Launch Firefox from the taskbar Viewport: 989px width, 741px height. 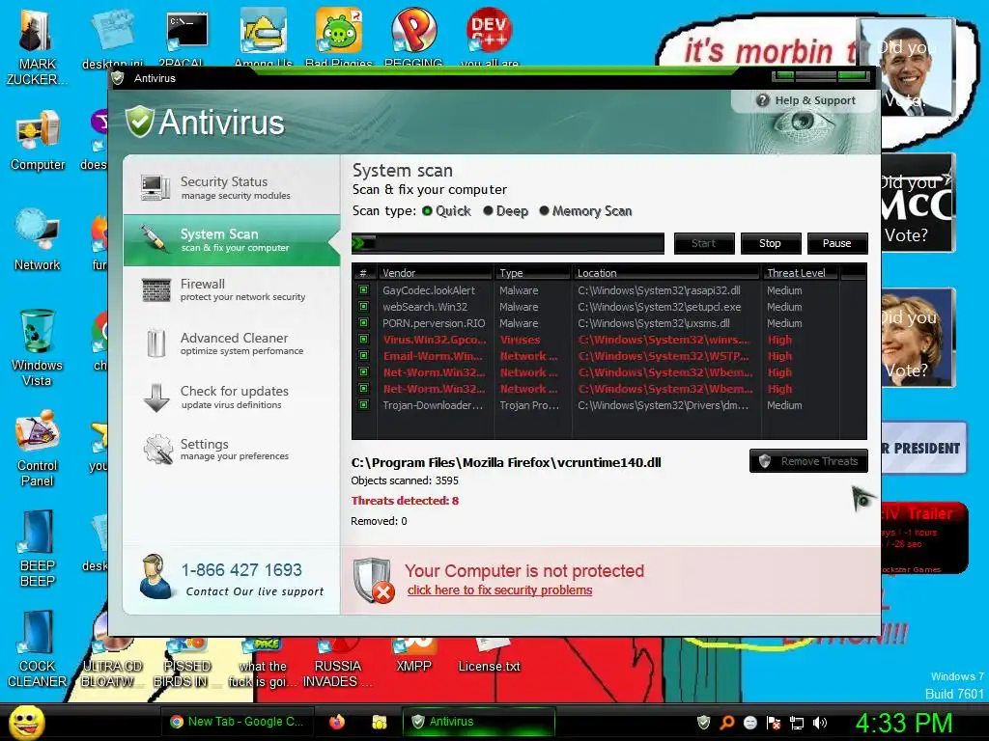click(337, 722)
